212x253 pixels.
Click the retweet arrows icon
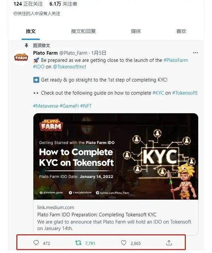click(x=78, y=243)
